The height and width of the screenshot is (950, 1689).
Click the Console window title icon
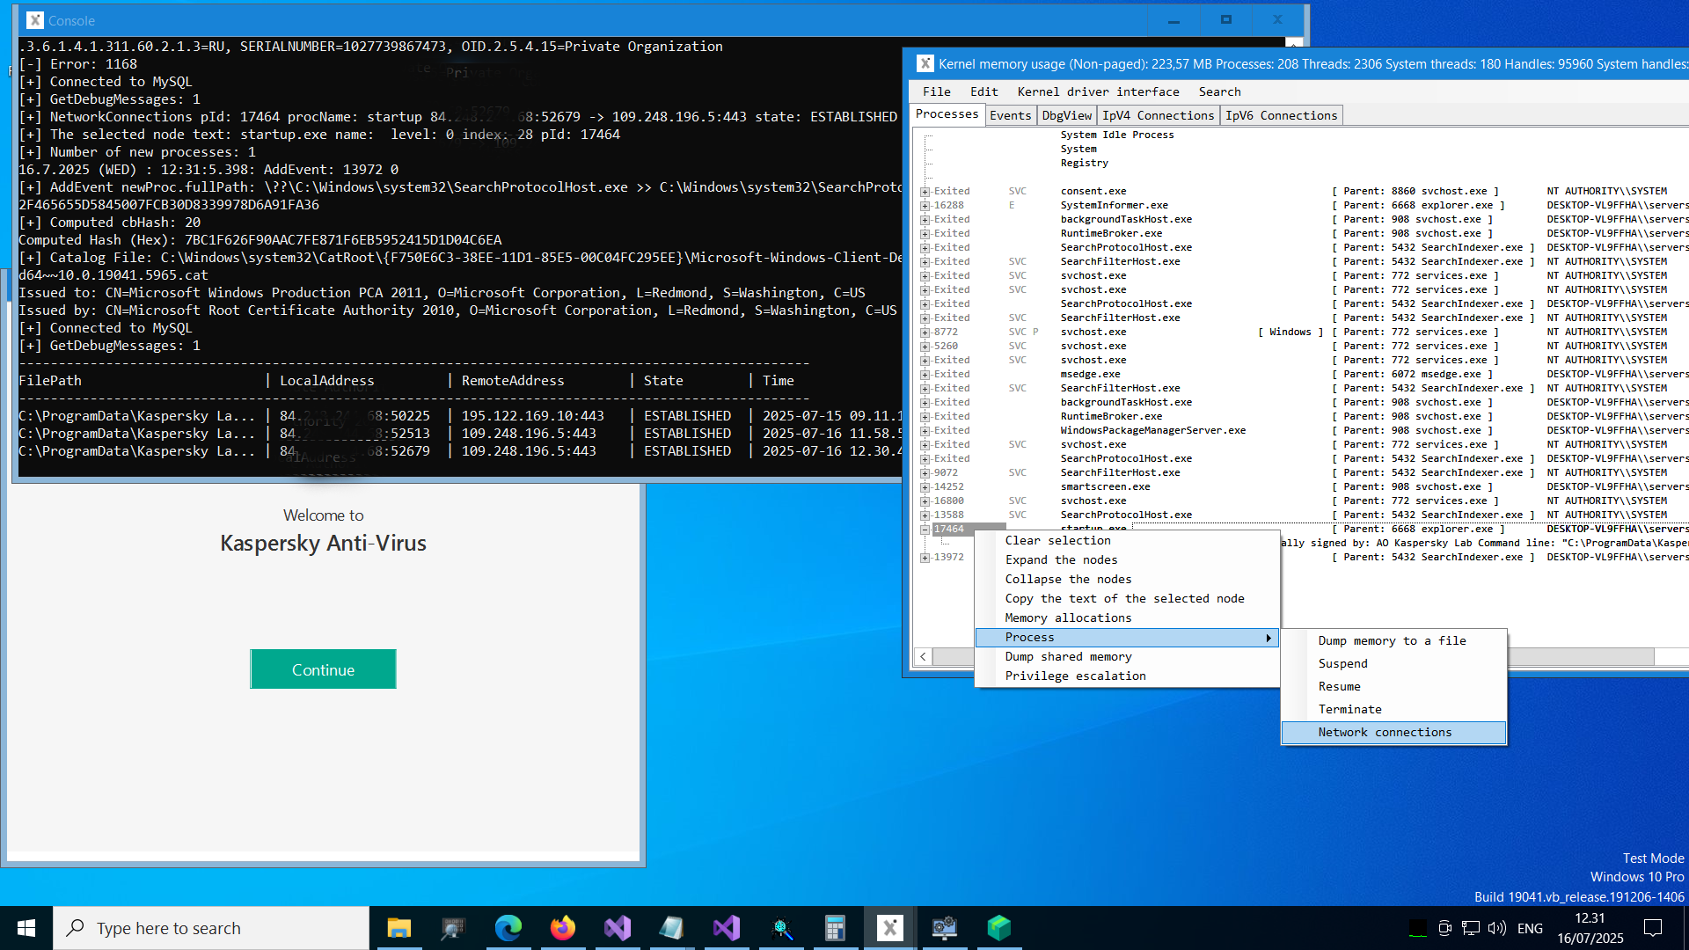[34, 20]
